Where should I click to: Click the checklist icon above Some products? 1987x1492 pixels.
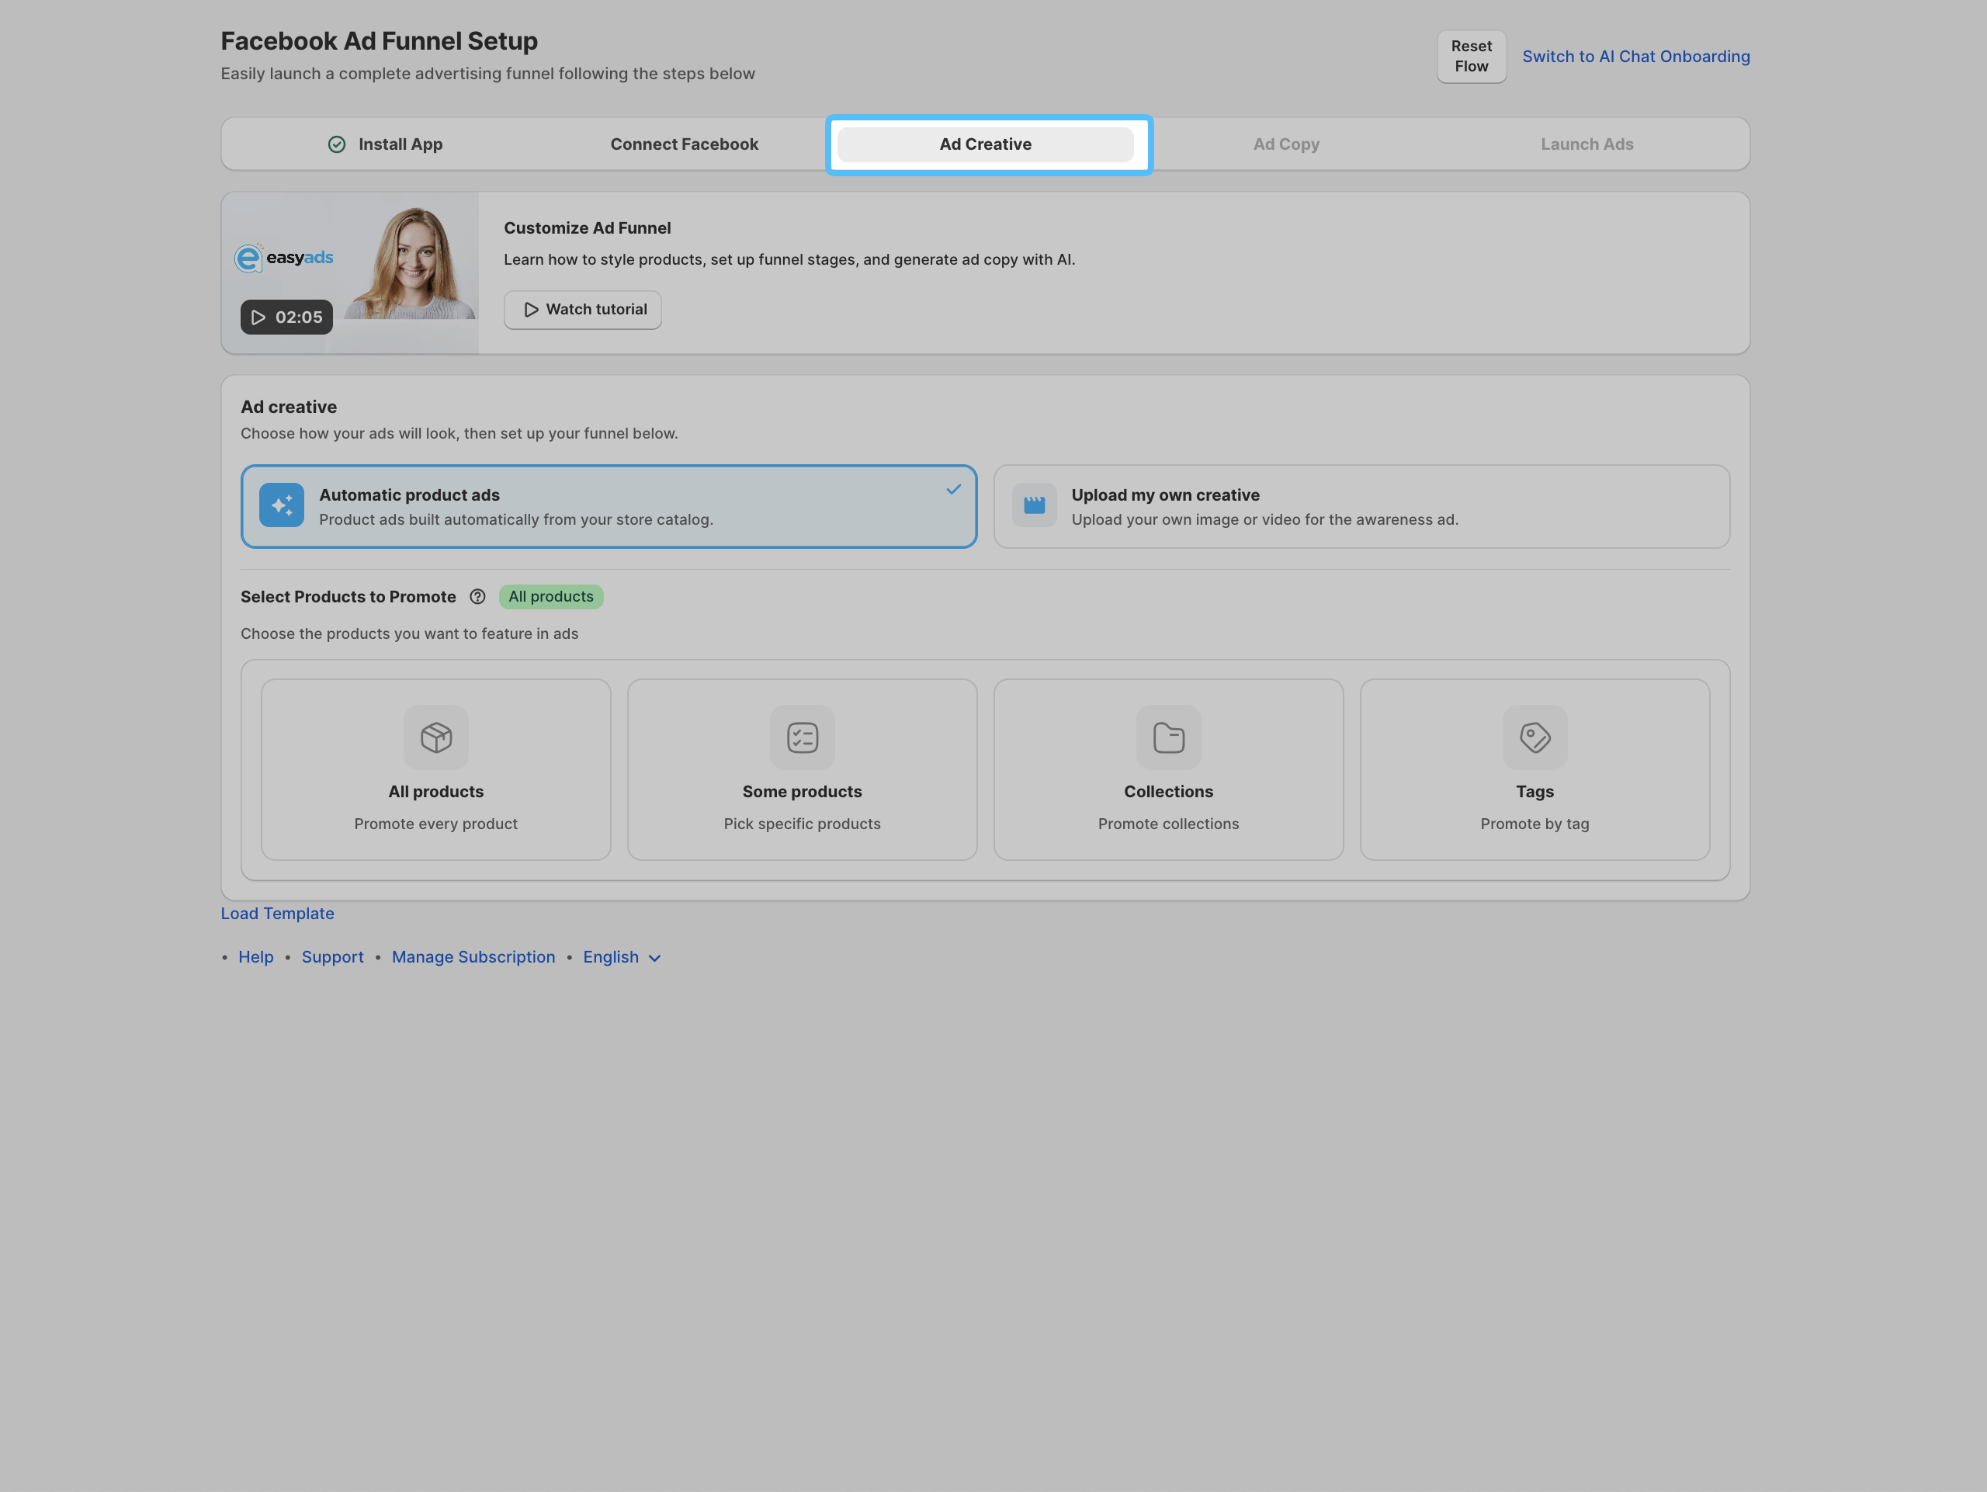coord(802,737)
